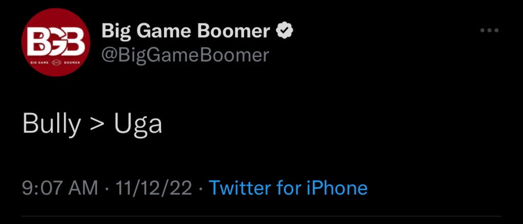Click the dot separator before 'Twitter for iPhone'
The image size is (523, 224).
[201, 188]
